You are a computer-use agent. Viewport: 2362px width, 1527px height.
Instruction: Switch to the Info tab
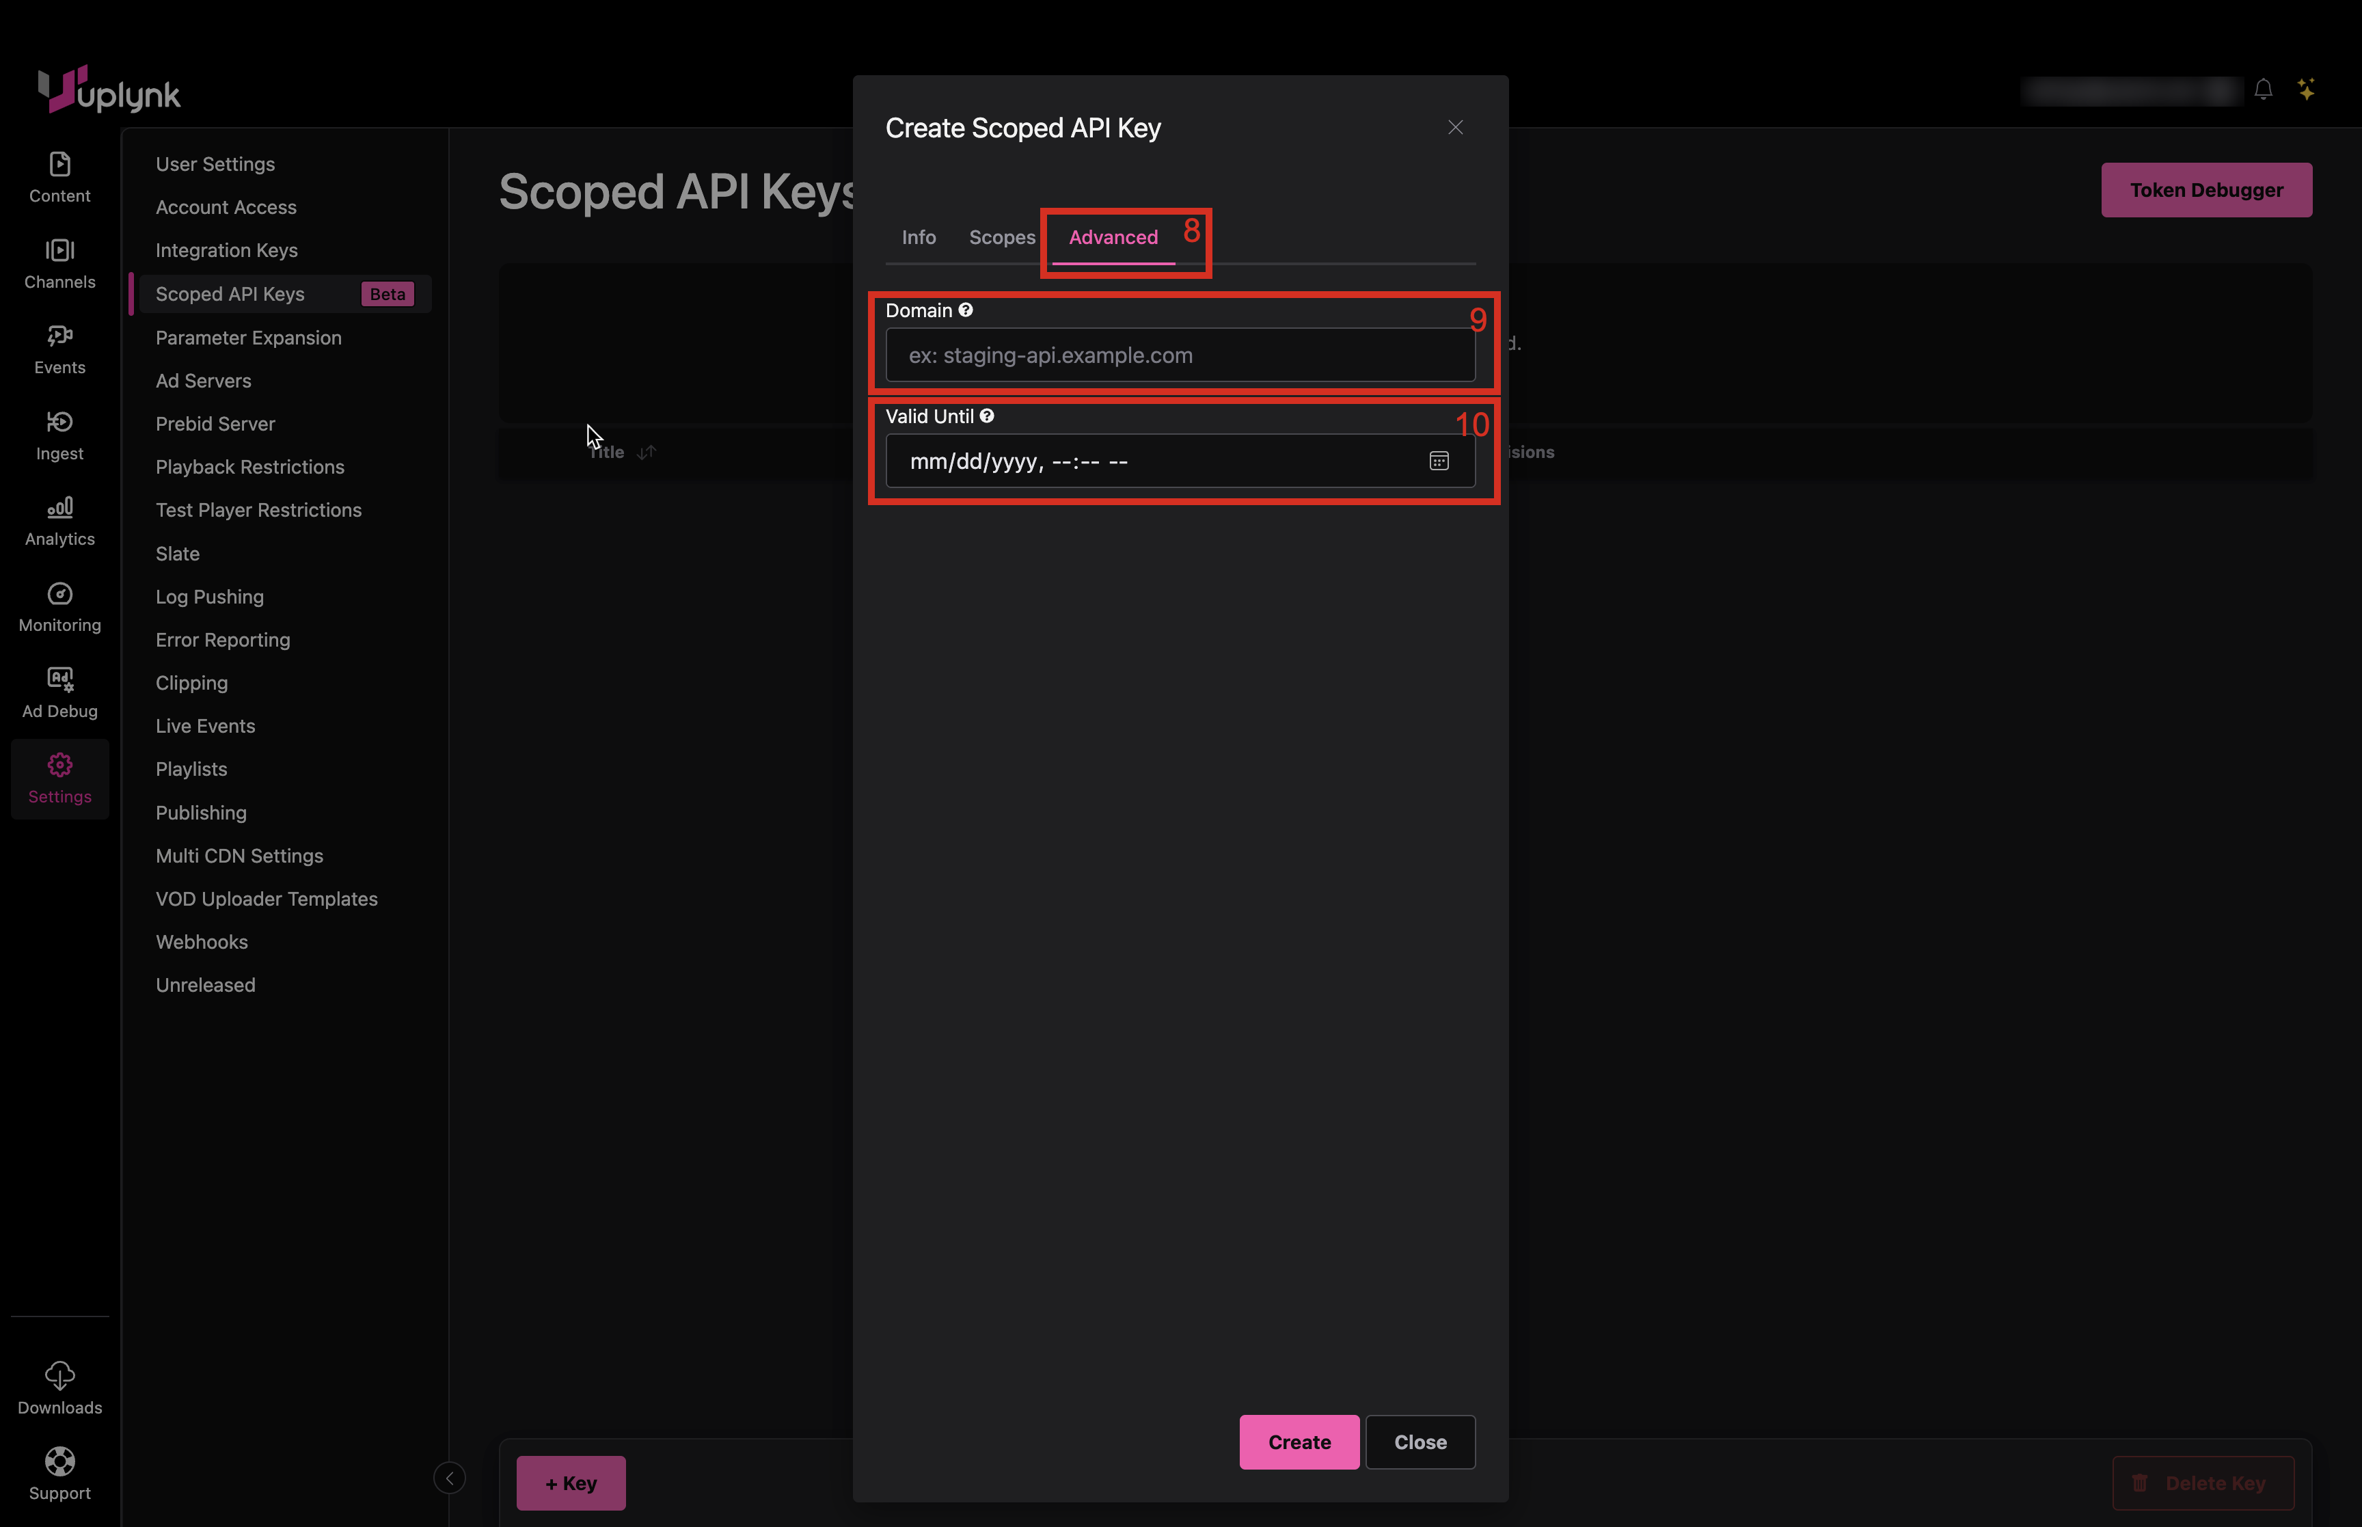[x=918, y=238]
